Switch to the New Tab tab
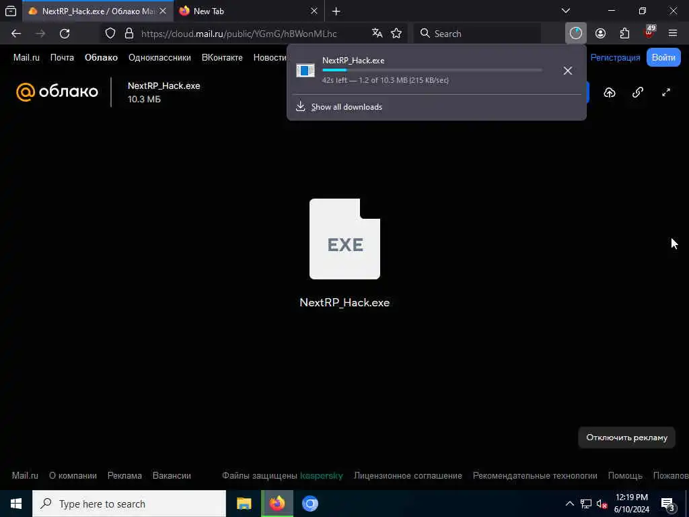The image size is (689, 517). (x=248, y=11)
